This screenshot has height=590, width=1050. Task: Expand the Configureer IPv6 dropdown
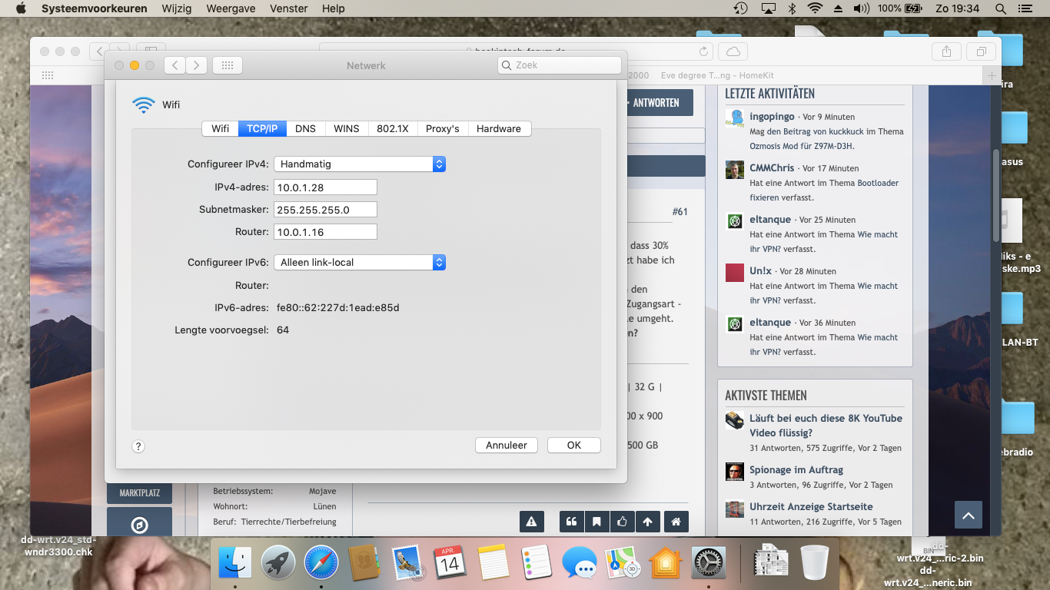point(360,262)
